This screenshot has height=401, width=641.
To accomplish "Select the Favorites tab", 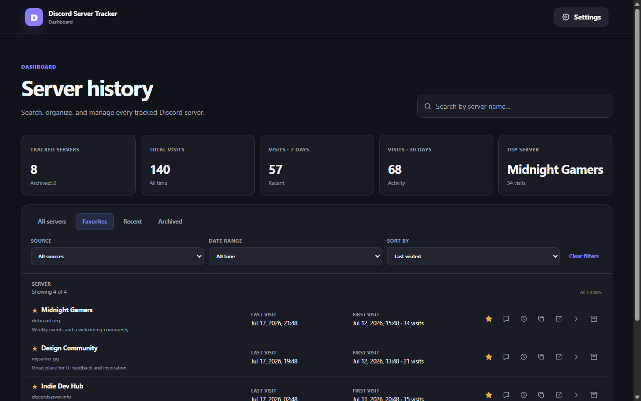I will pos(95,222).
